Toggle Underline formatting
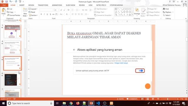 (47, 14)
